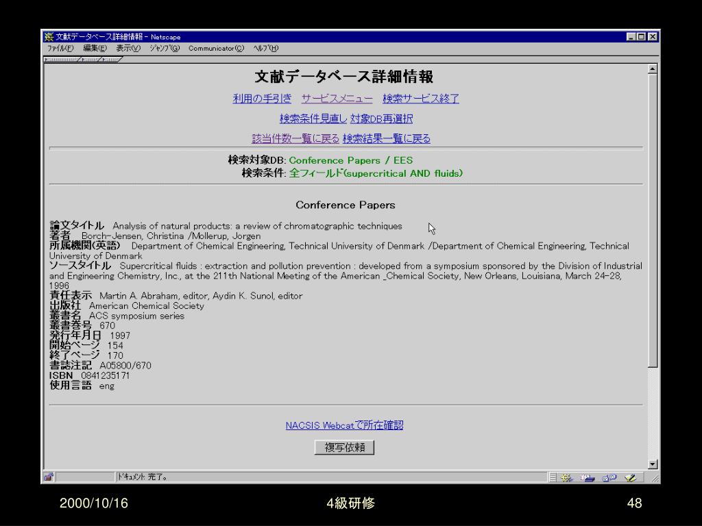
Task: Click the slide date 2000/10/16
Action: click(93, 503)
